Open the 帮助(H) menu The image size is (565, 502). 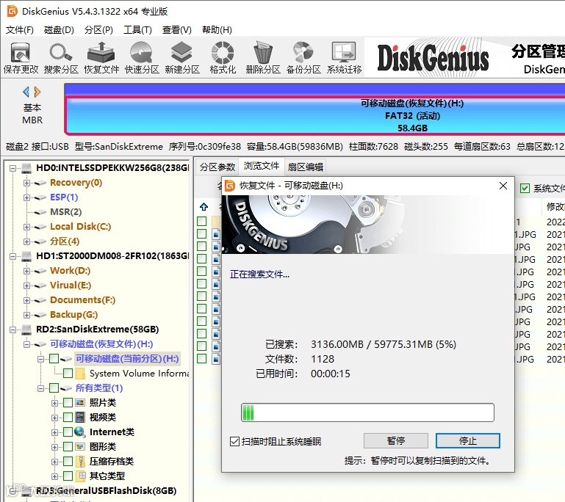pyautogui.click(x=217, y=30)
